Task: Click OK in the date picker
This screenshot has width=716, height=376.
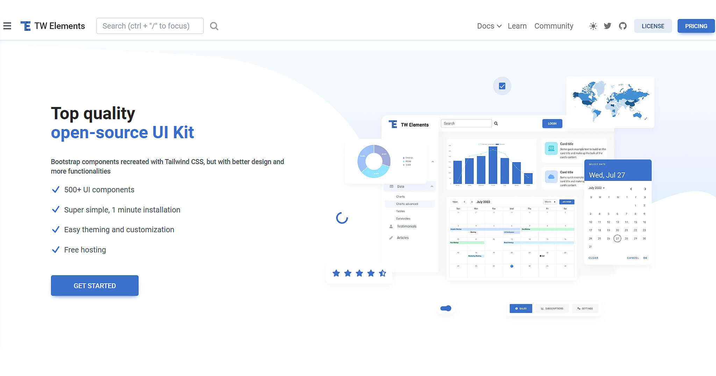Action: 645,258
